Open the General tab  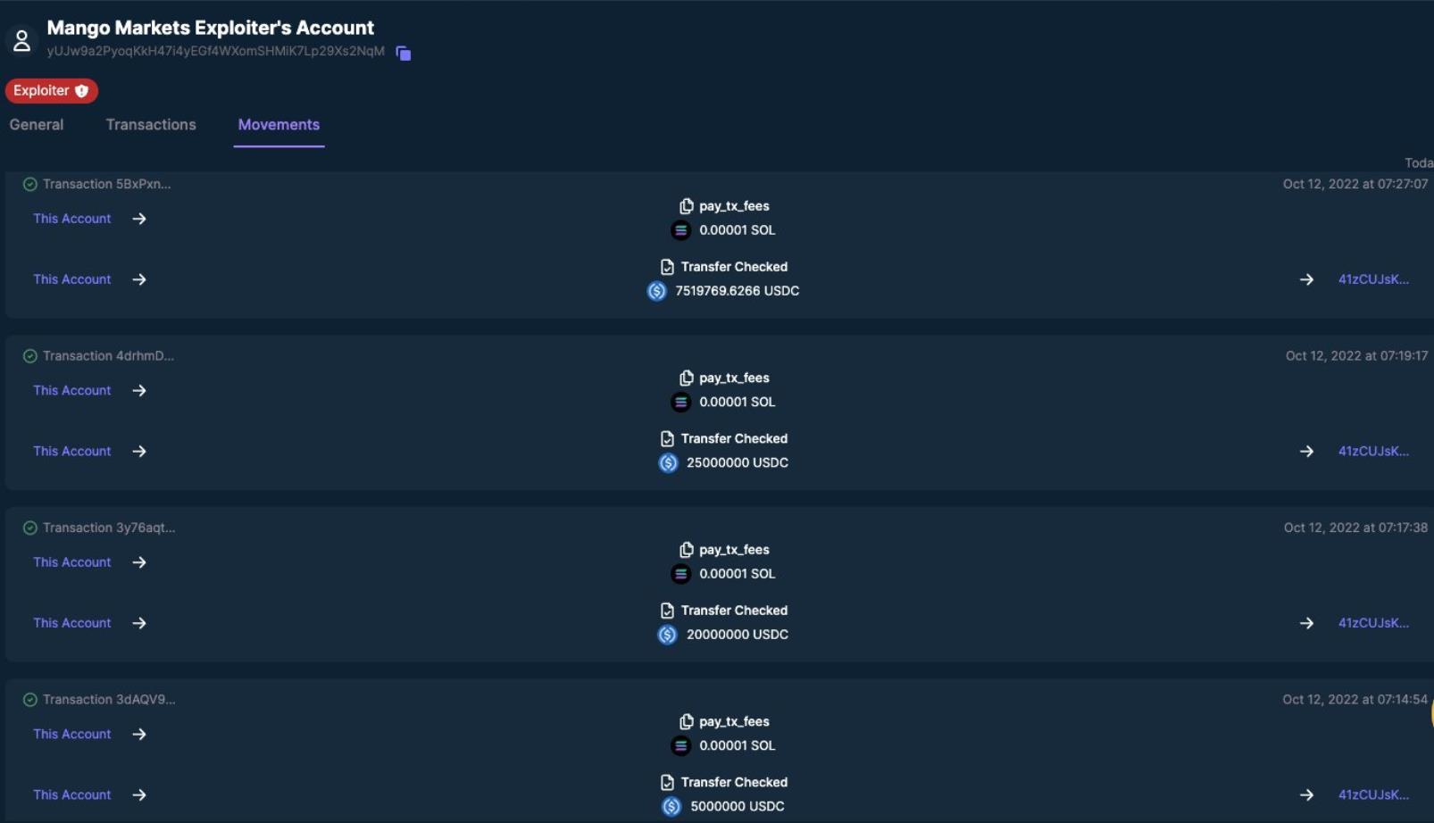pos(37,125)
